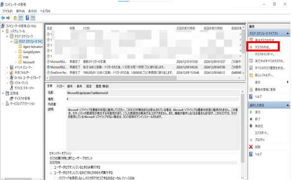Open ディスクの管理 from the tree
Image resolution: width=292 pixels, height=180 pixels.
(x=22, y=98)
